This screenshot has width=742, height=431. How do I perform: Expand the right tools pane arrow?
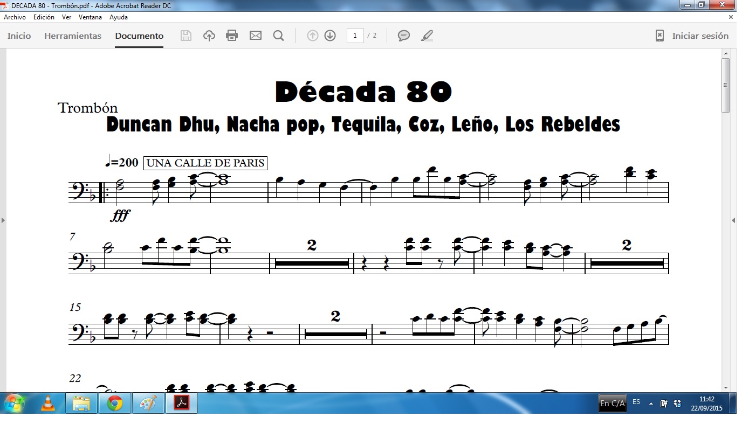(x=733, y=220)
